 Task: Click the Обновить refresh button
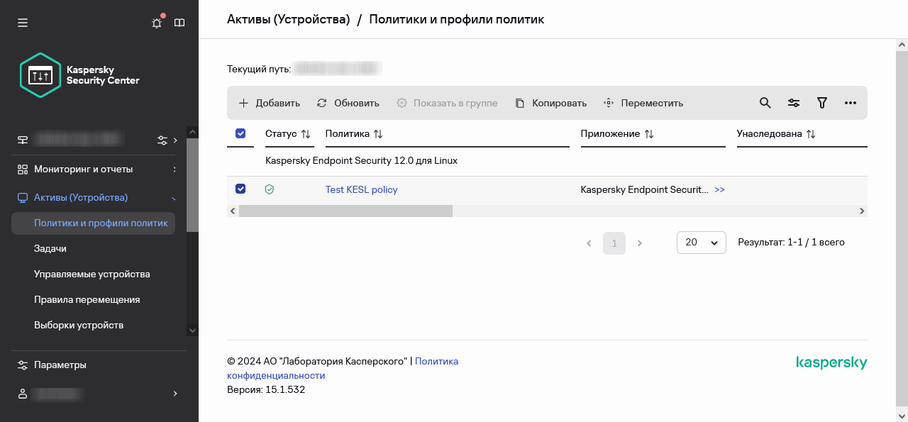point(348,103)
